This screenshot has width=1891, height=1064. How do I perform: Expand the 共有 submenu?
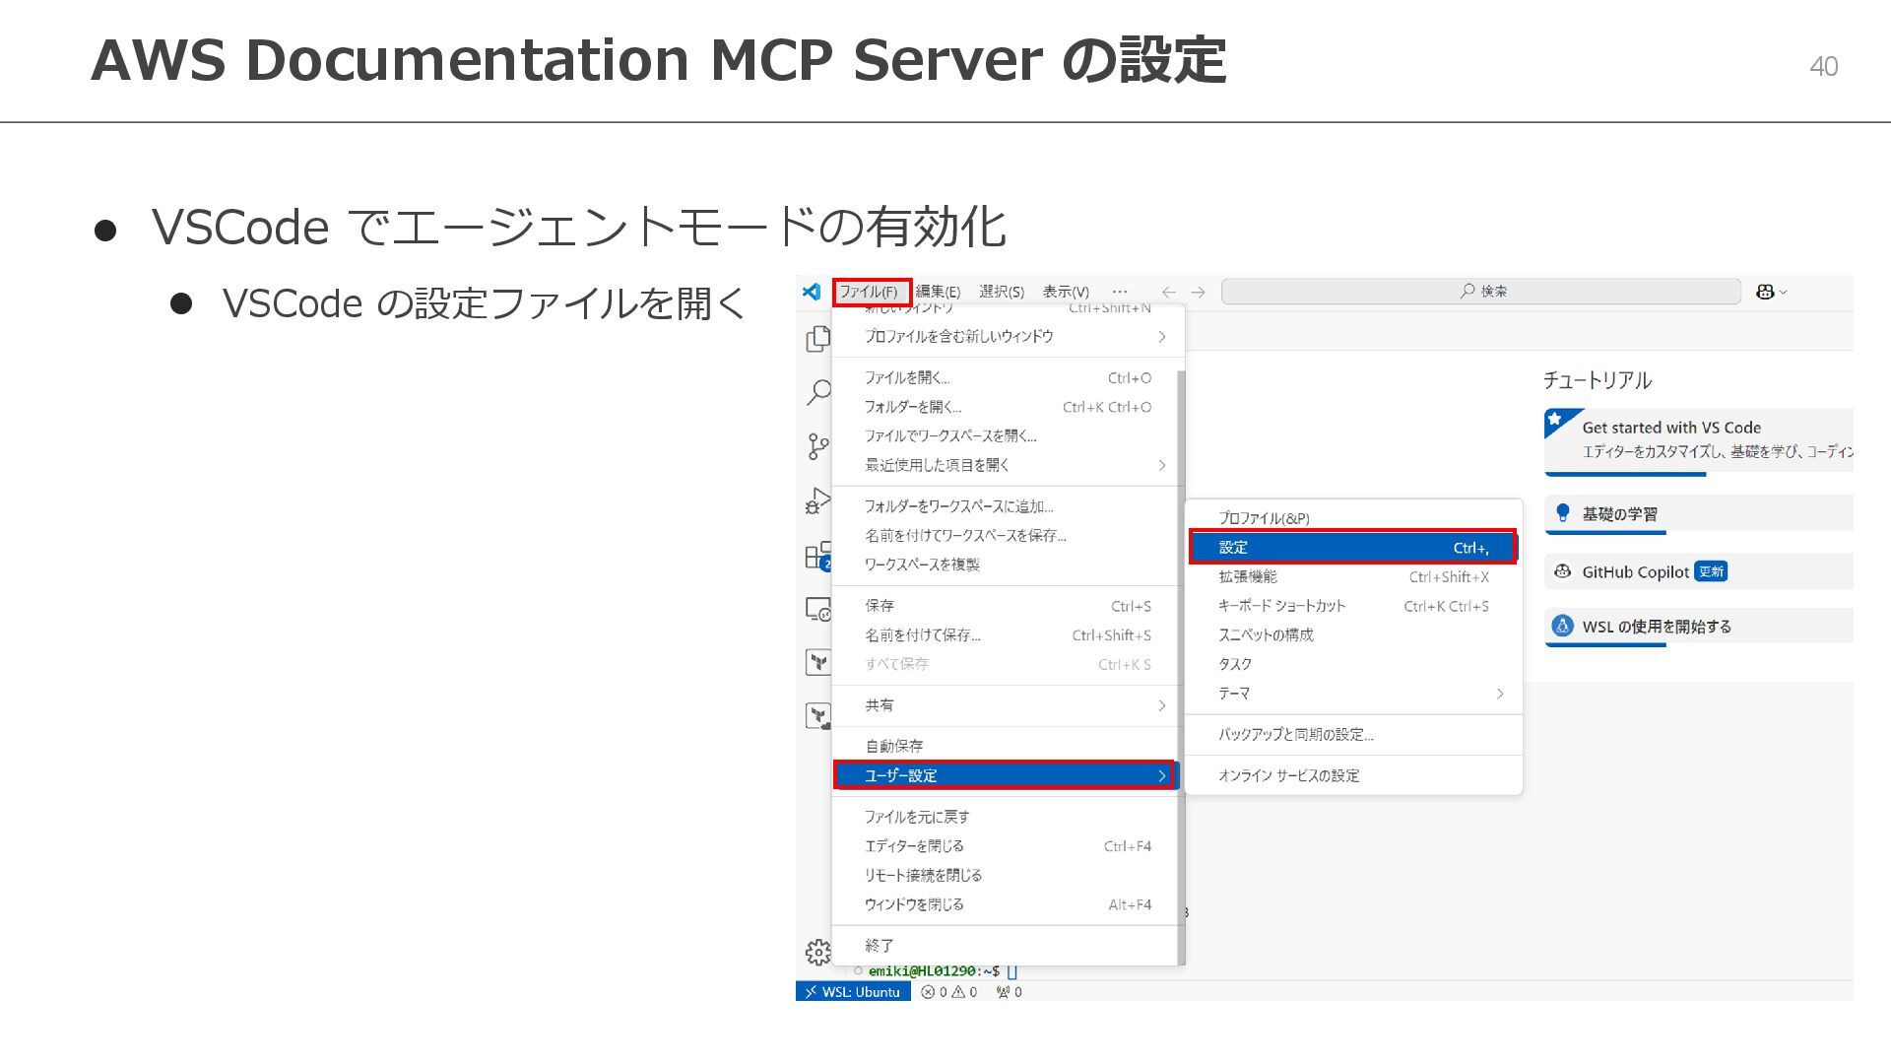point(1006,705)
